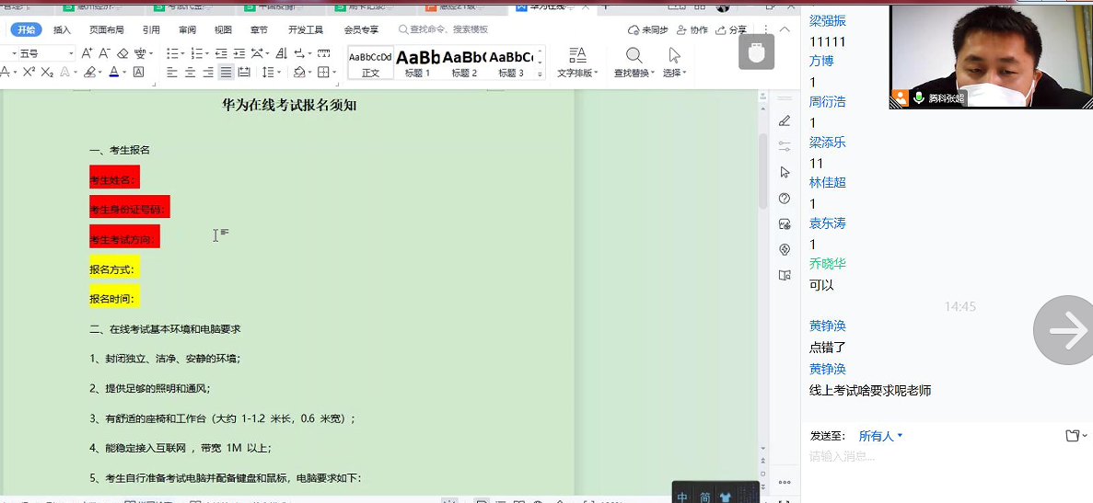Open the 选择 dropdown

pyautogui.click(x=674, y=73)
